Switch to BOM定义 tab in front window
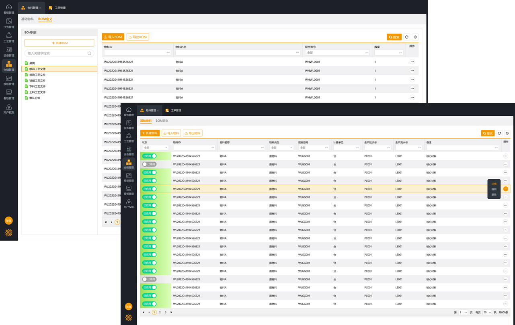This screenshot has height=325, width=515. pos(162,121)
